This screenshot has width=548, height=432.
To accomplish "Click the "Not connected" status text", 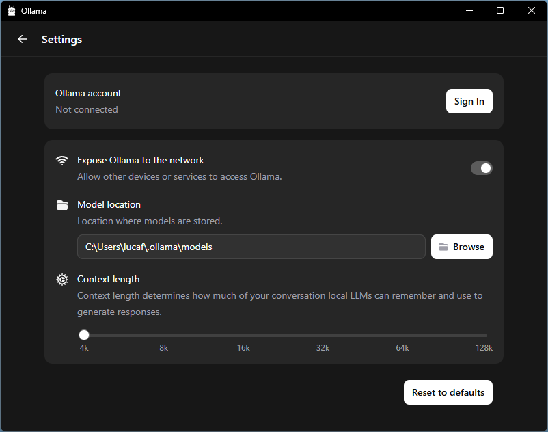I will [87, 110].
